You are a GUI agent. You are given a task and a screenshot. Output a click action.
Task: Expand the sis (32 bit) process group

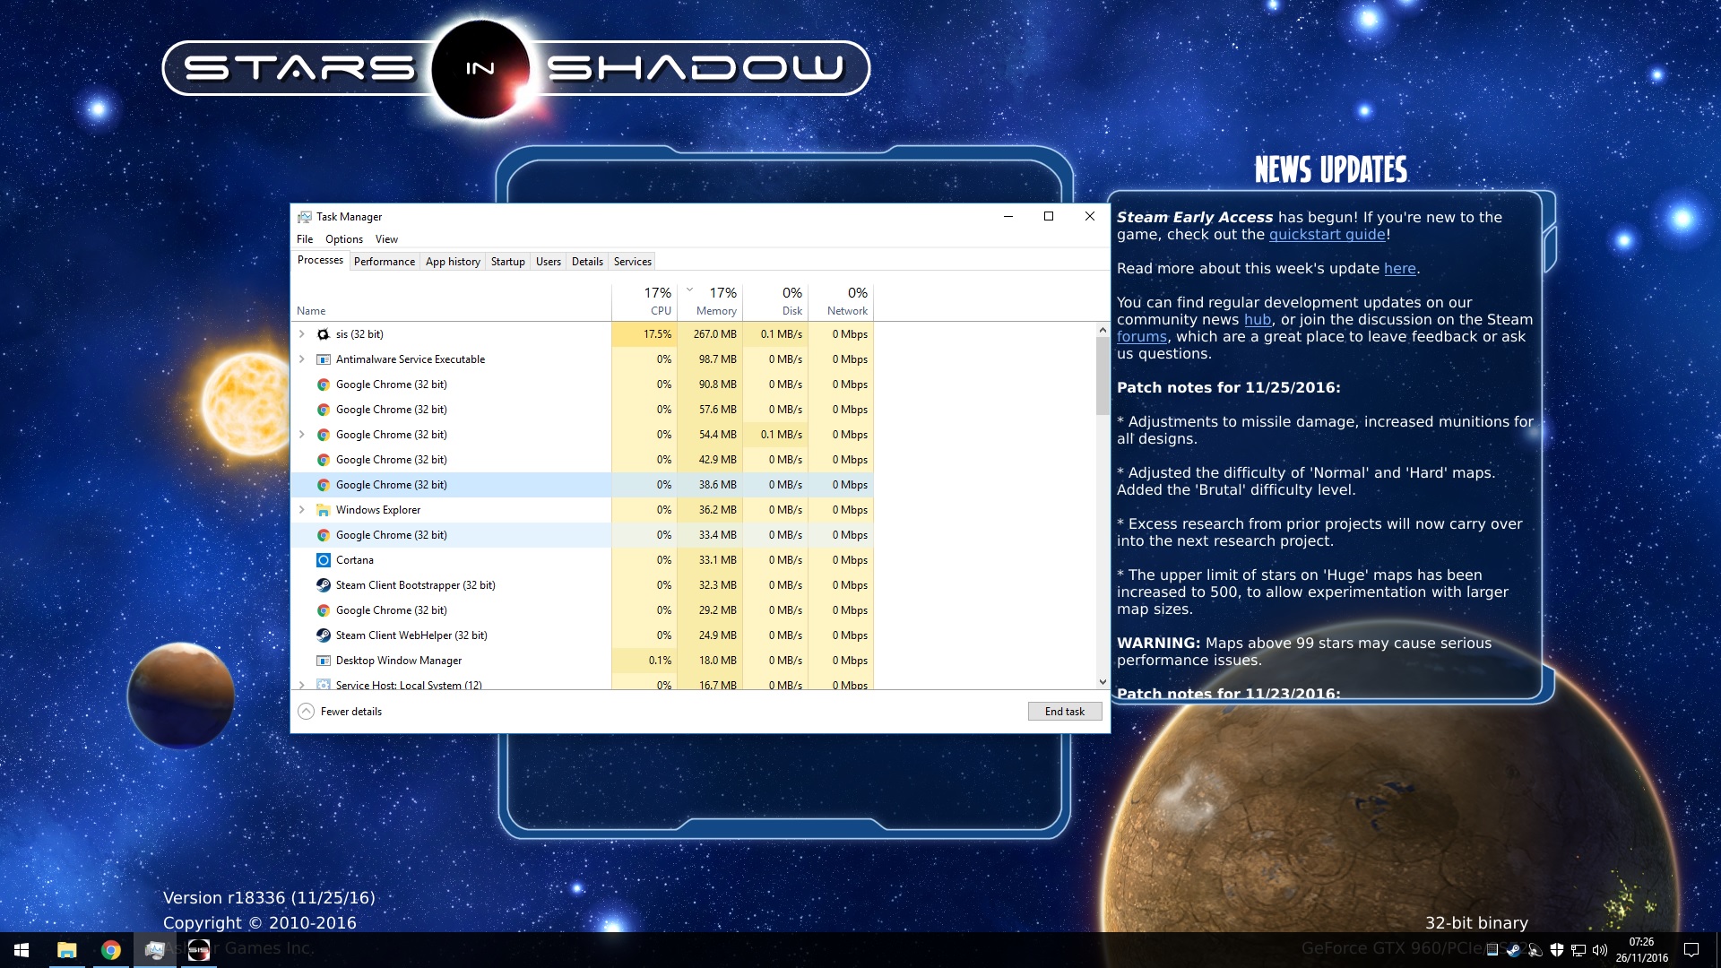point(302,334)
